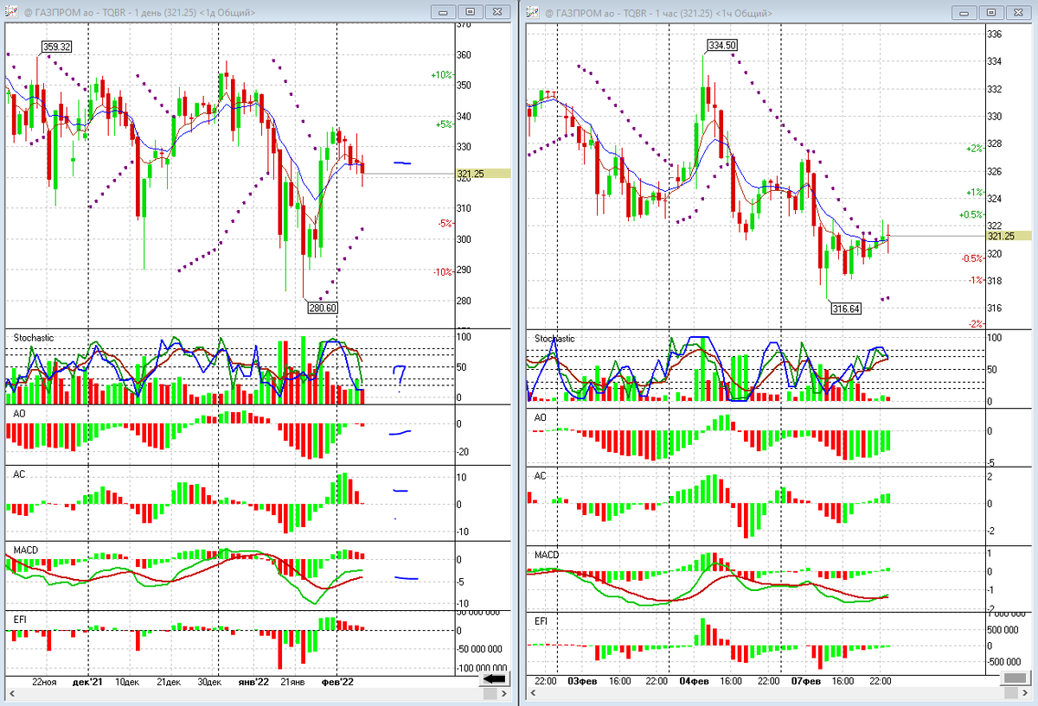
Task: Click the 316.64 low price label on hourly chart
Action: (845, 308)
